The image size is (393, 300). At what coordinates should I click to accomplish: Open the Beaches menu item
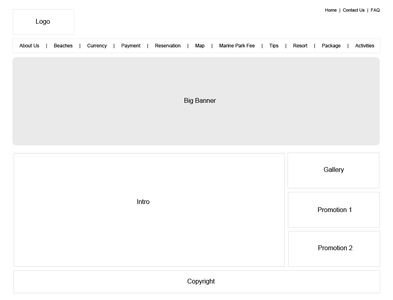[63, 46]
